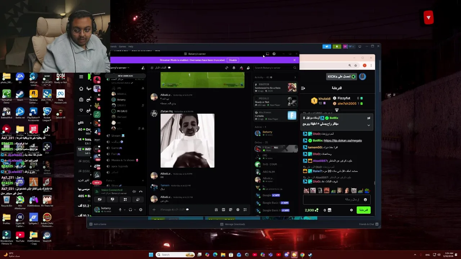Expand leaderboard arrow under khulaidi
The image size is (461, 259).
337,110
